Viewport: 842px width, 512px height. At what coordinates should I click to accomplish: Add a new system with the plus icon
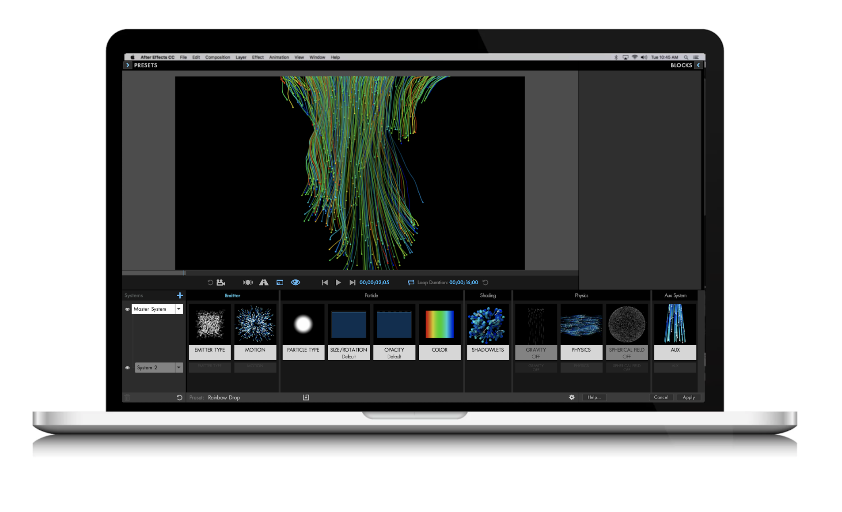tap(180, 295)
